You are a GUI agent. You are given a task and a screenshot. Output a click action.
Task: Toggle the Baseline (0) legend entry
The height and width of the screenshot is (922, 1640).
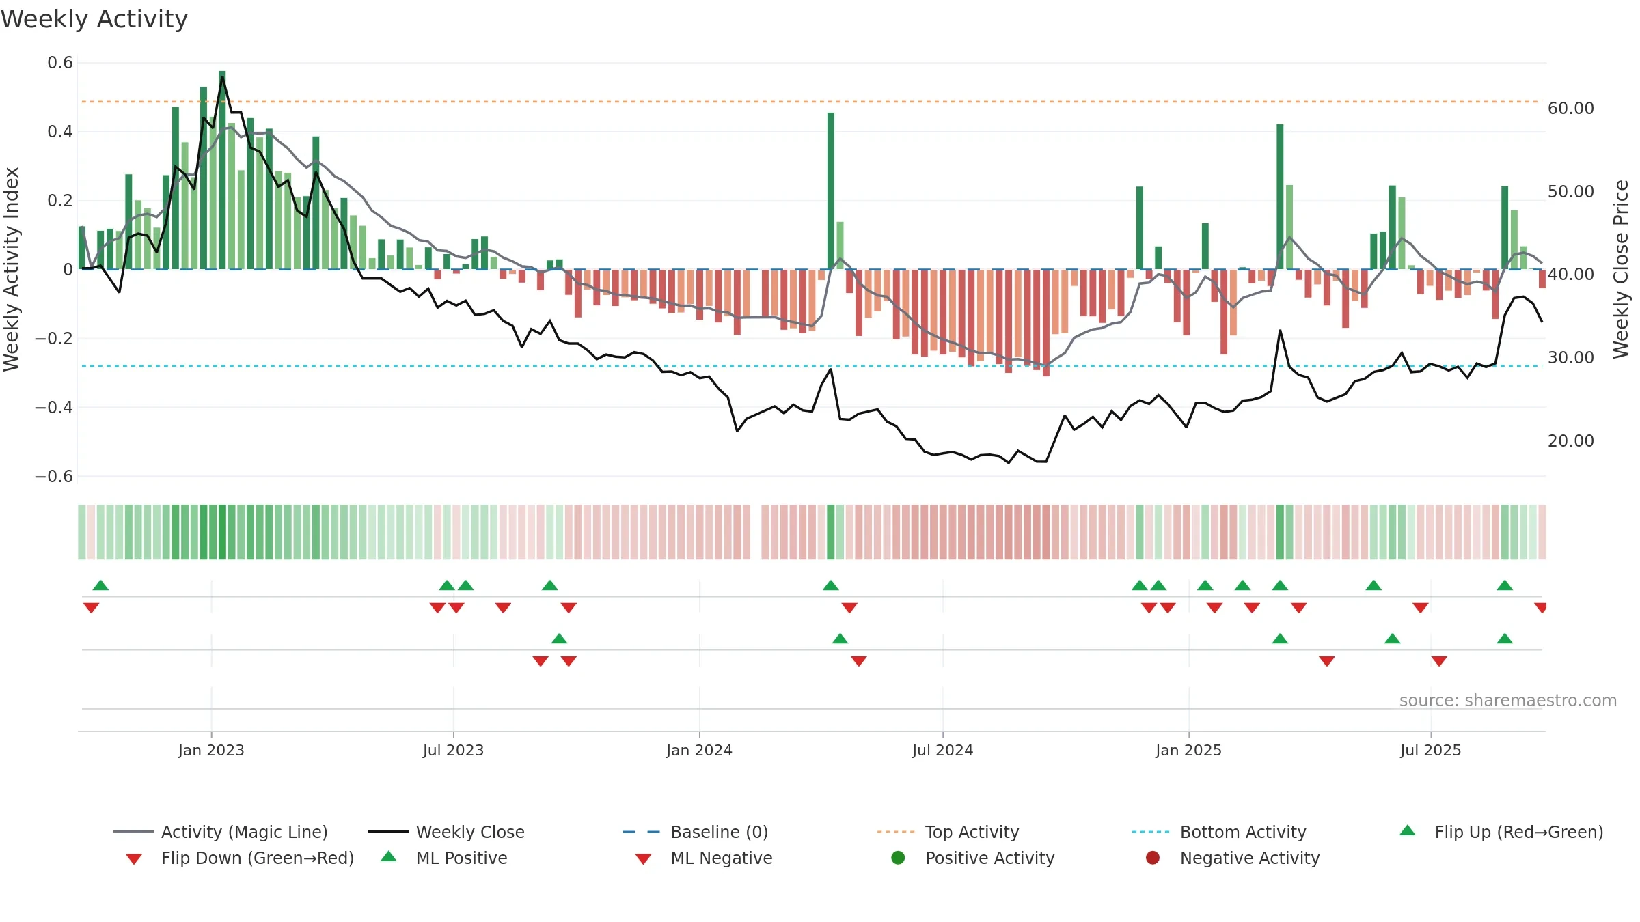point(696,832)
